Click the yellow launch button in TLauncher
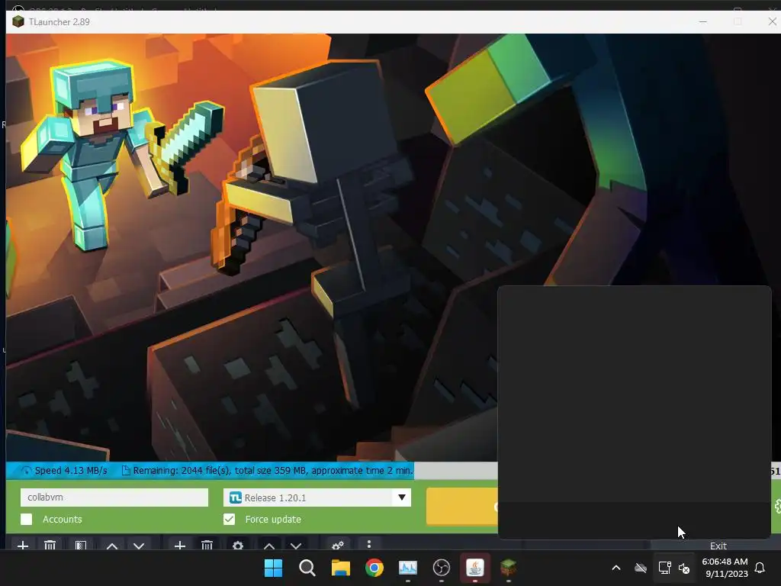The image size is (781, 586). (461, 507)
